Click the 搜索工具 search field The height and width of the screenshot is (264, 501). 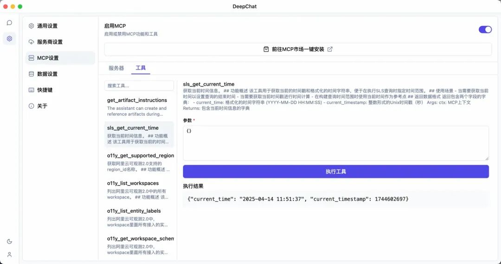(139, 86)
